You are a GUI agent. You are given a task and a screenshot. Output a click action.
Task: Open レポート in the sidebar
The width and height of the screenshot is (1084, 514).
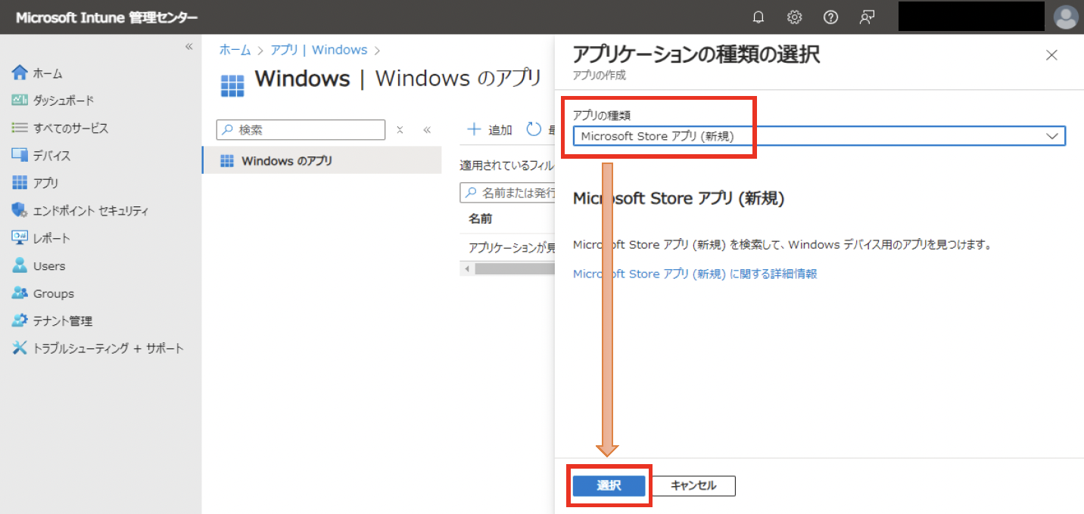click(41, 238)
